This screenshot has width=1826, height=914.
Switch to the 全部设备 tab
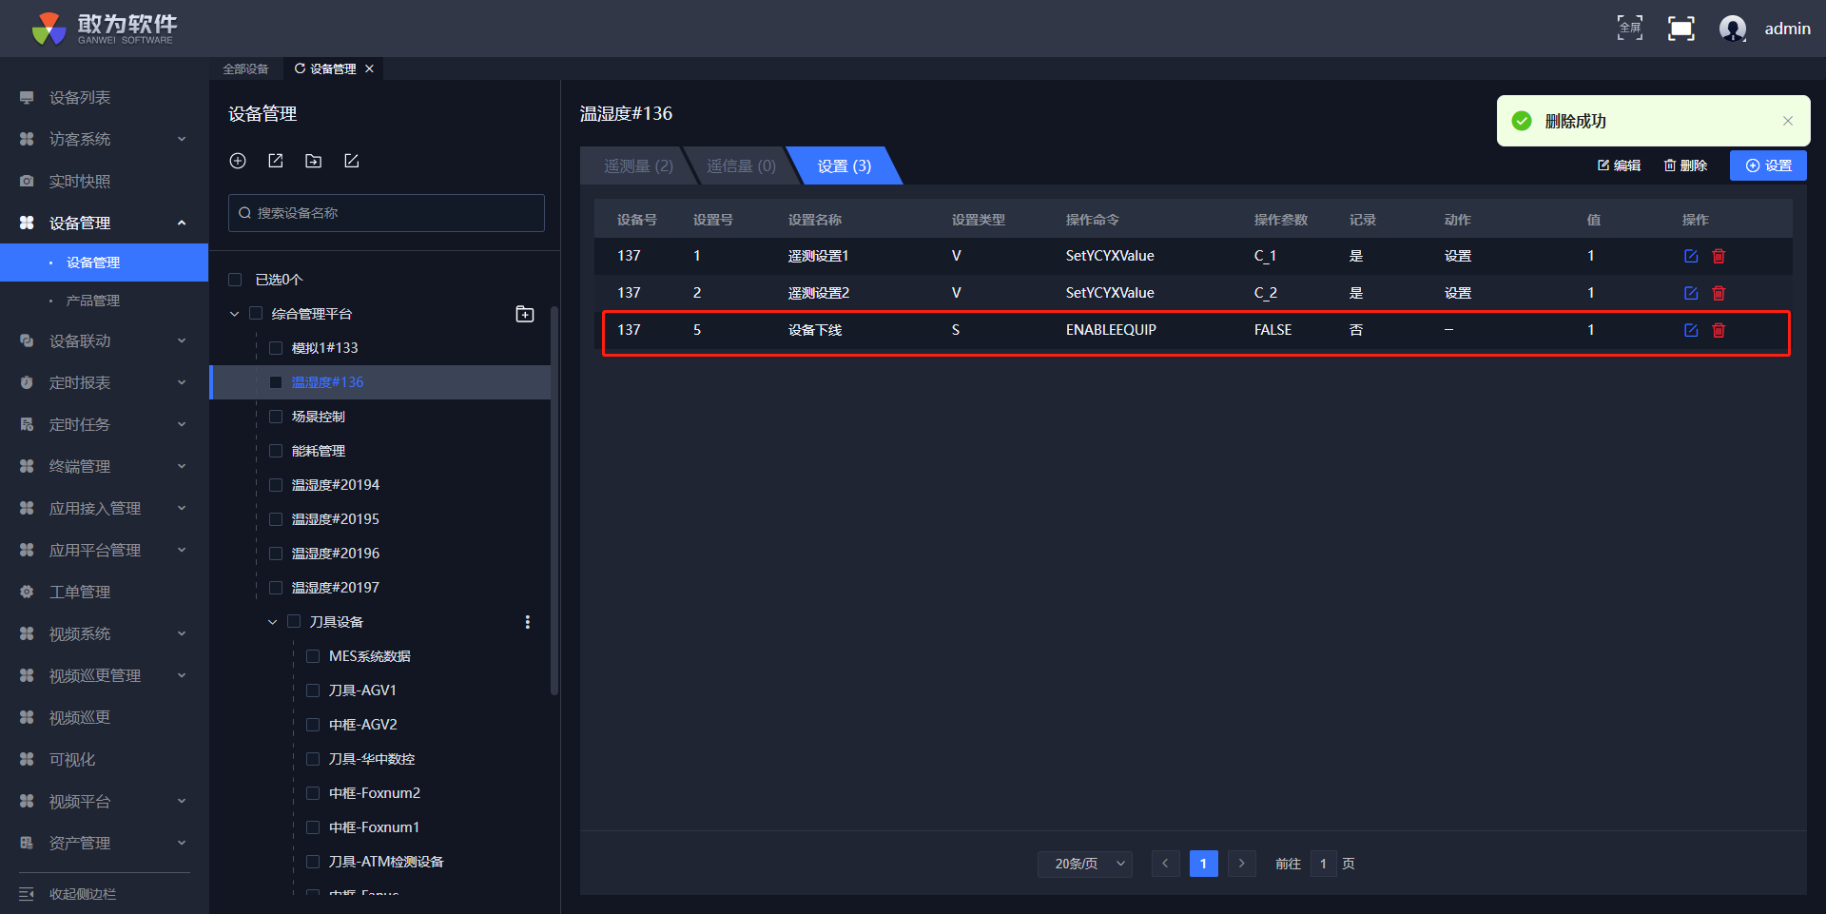245,68
